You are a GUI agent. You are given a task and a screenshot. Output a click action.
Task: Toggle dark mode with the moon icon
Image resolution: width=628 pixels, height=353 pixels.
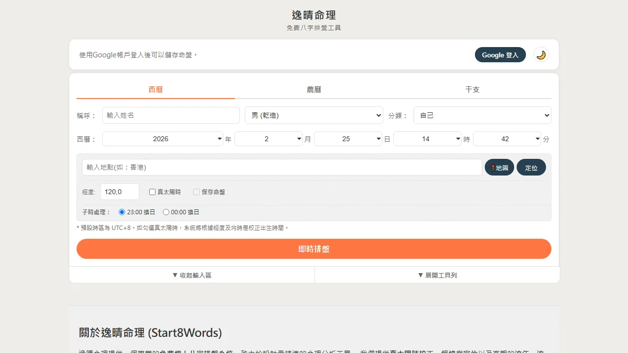pos(541,54)
